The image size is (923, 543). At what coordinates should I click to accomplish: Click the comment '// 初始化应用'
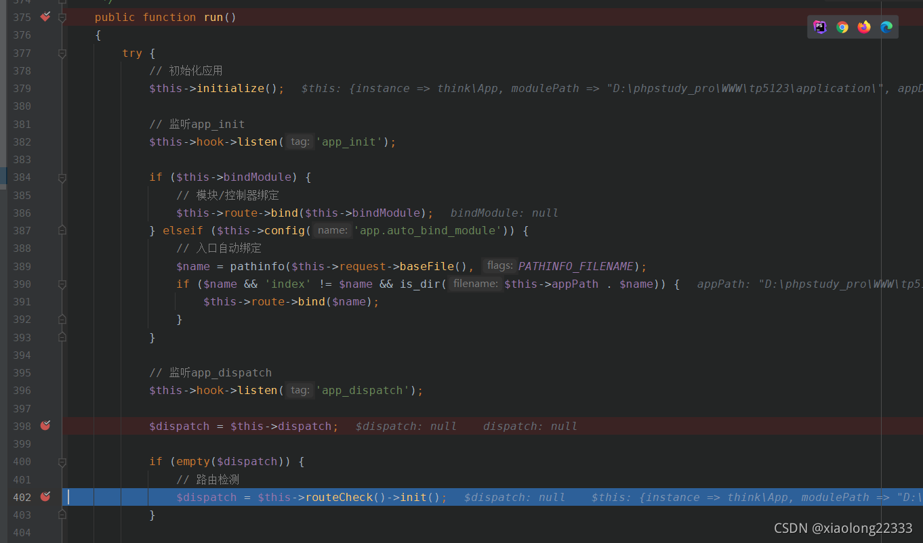click(x=186, y=70)
